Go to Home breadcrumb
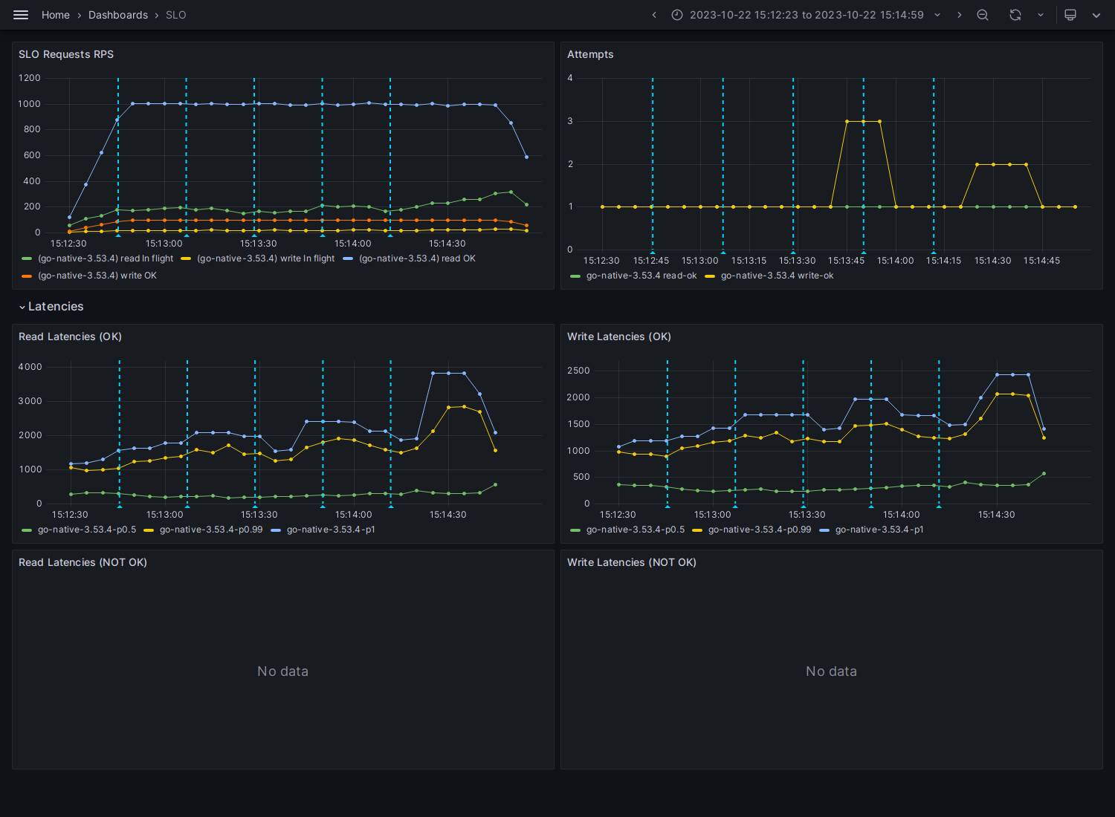 56,15
